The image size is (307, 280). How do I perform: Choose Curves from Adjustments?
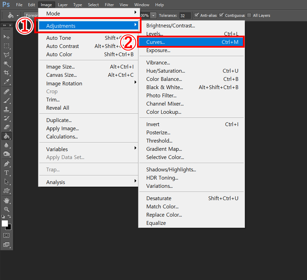click(x=192, y=42)
